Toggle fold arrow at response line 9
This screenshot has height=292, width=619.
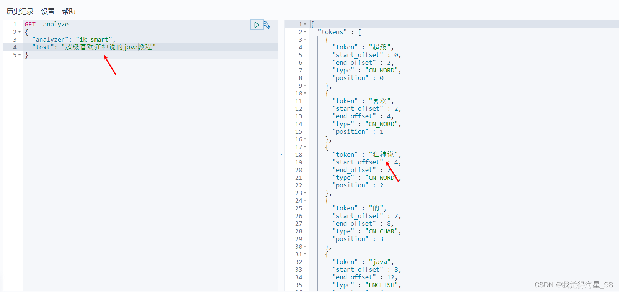(305, 86)
